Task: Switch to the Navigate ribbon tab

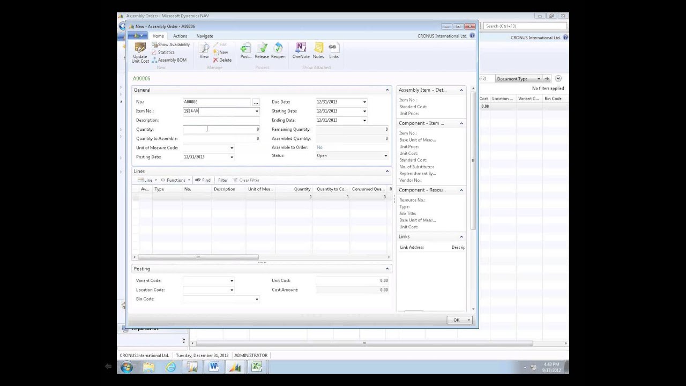Action: (x=205, y=36)
